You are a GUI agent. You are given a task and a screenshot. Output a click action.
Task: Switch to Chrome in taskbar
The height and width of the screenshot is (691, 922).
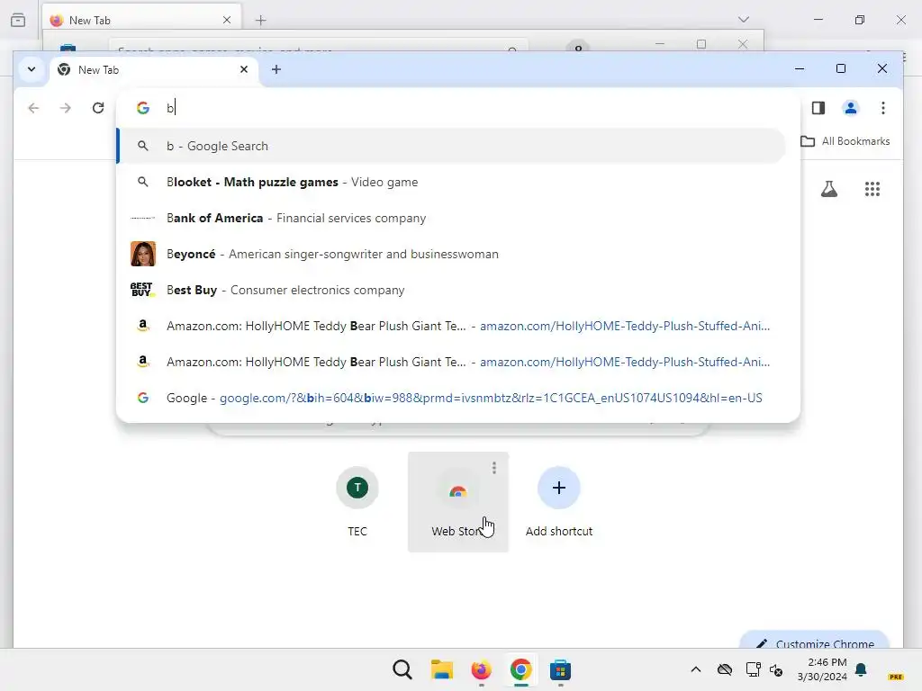(x=520, y=669)
